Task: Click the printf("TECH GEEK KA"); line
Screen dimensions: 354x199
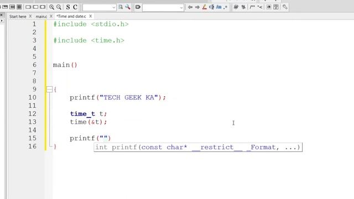Action: tap(118, 97)
